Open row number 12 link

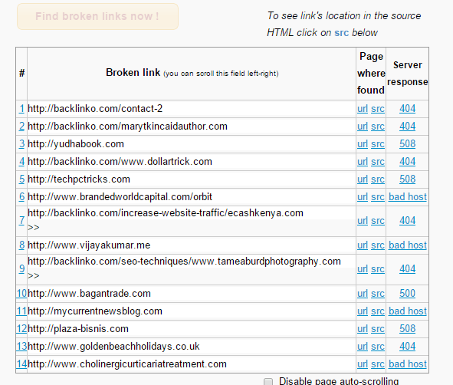click(21, 329)
